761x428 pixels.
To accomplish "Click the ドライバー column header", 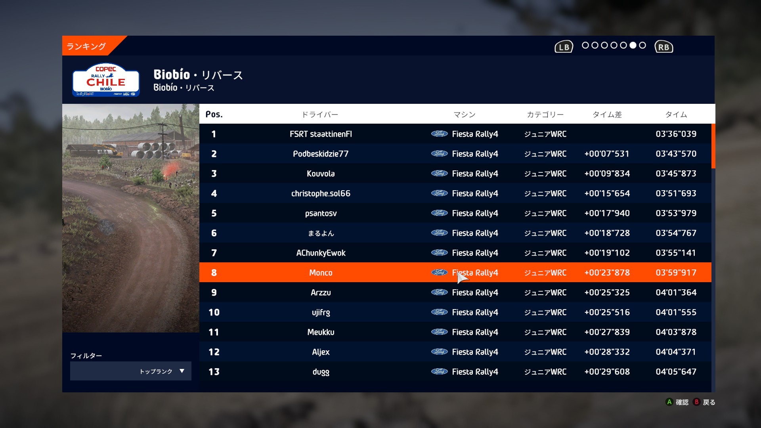I will pos(320,115).
